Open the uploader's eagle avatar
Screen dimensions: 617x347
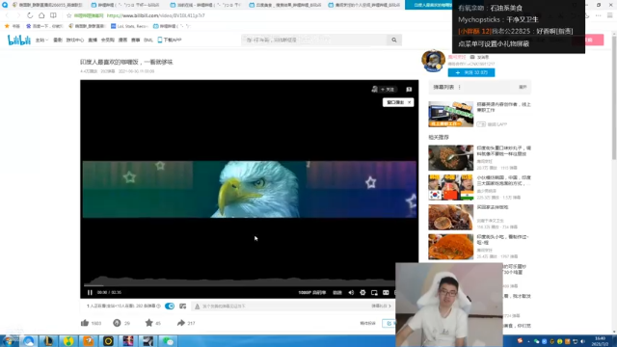[x=433, y=61]
